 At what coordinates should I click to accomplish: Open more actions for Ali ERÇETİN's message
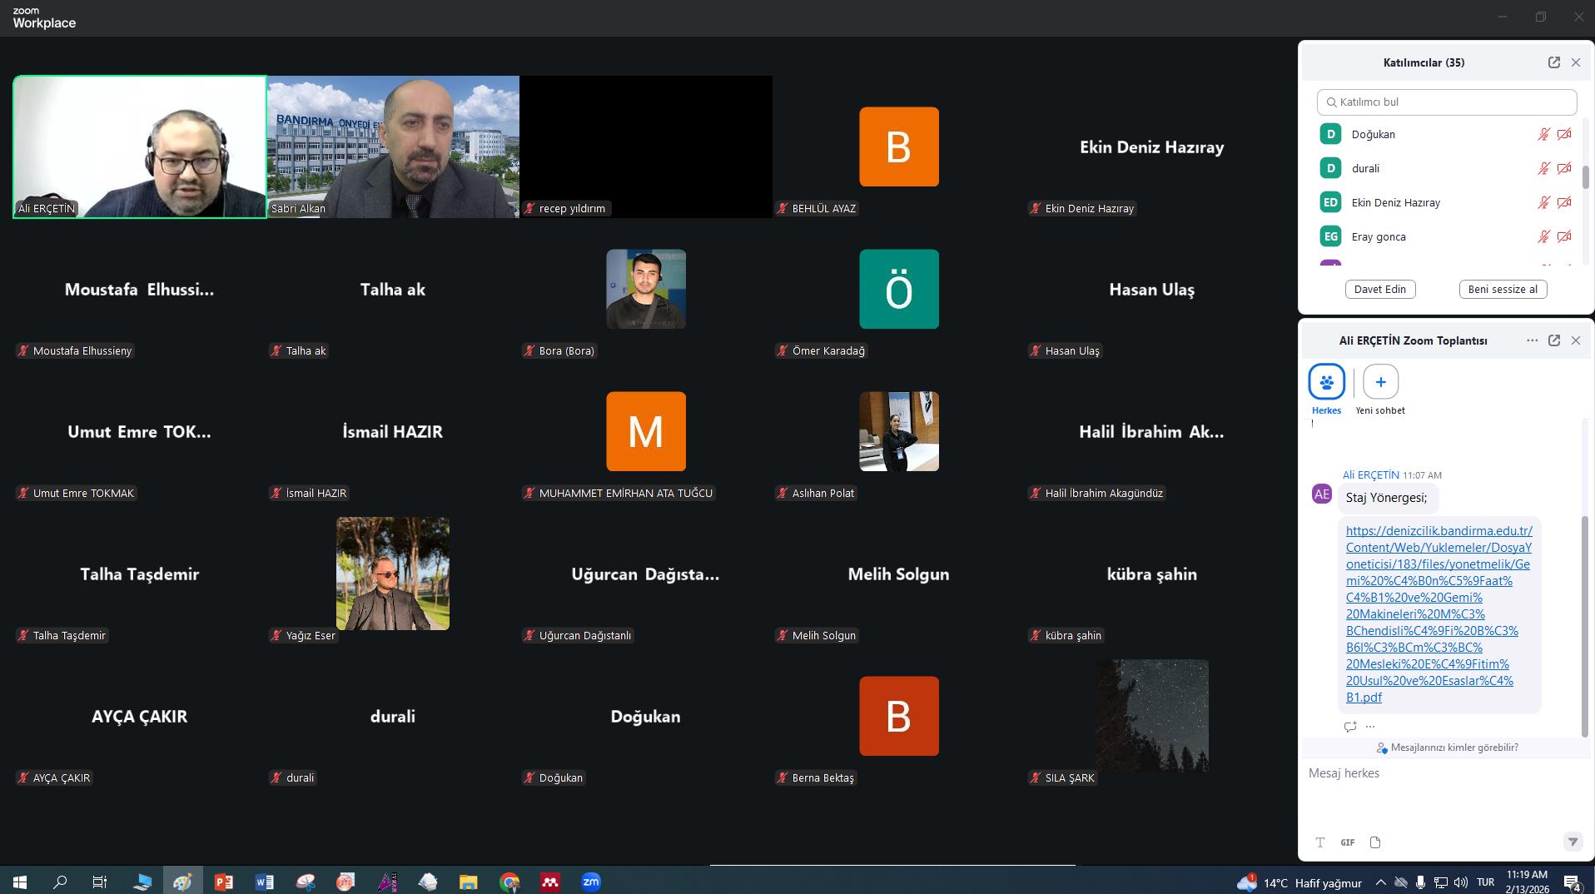(1370, 727)
